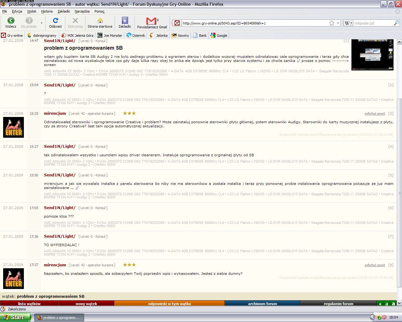
Task: Click the 'odpowiedz w tym wątku' button
Action: [169, 304]
